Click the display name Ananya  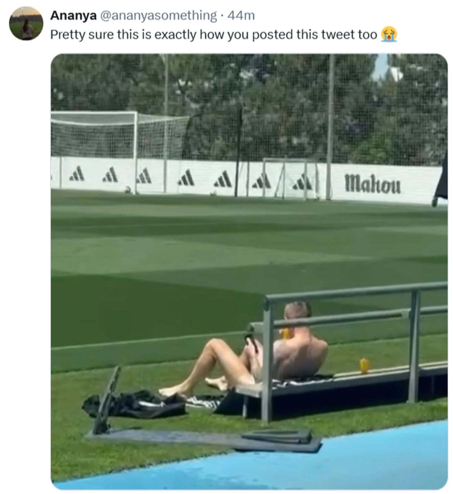[73, 15]
